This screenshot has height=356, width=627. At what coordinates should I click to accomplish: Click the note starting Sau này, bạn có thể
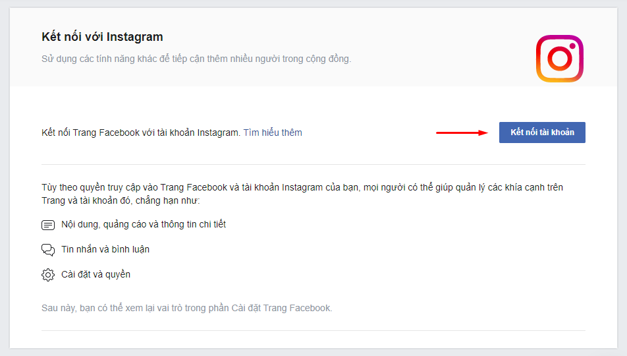[187, 308]
